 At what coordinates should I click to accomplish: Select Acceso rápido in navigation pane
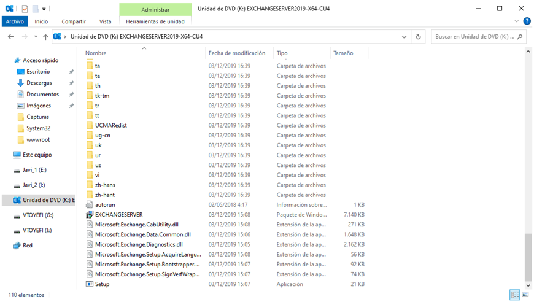pyautogui.click(x=41, y=60)
